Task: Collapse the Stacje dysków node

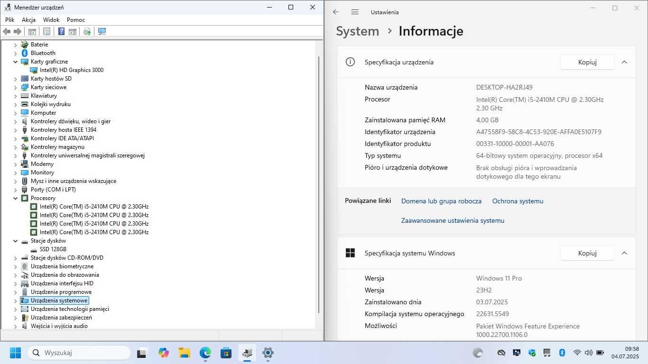Action: coord(15,241)
